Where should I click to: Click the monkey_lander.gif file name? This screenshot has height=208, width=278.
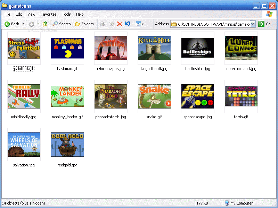click(67, 117)
